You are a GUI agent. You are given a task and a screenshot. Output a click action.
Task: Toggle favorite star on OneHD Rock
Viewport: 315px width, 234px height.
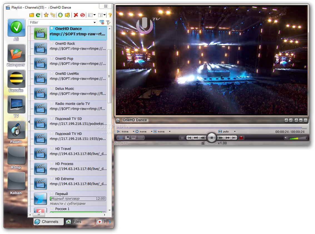(x=52, y=43)
